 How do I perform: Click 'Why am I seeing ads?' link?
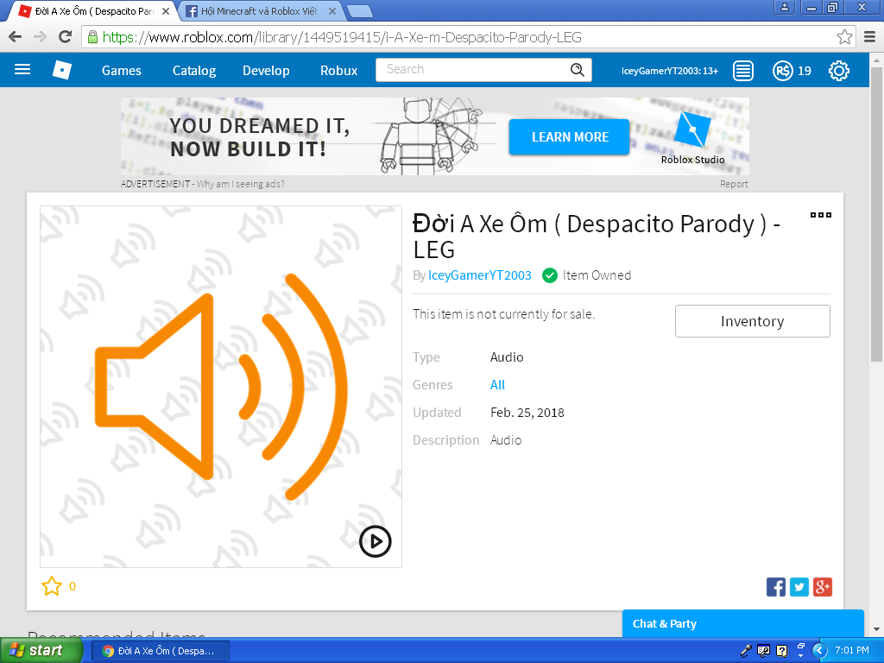point(241,184)
